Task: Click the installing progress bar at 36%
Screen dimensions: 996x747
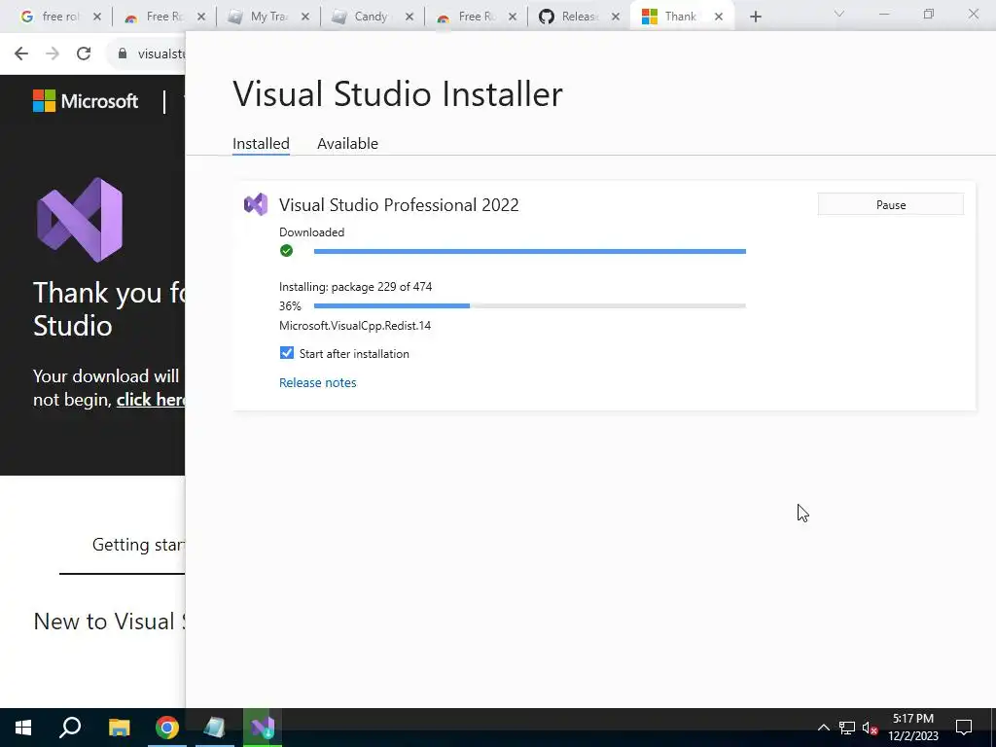Action: (530, 306)
